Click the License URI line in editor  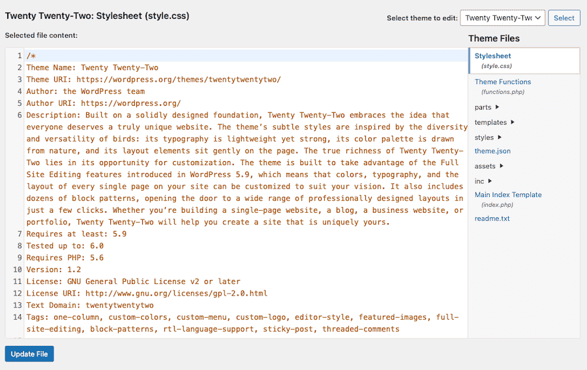[x=147, y=294]
